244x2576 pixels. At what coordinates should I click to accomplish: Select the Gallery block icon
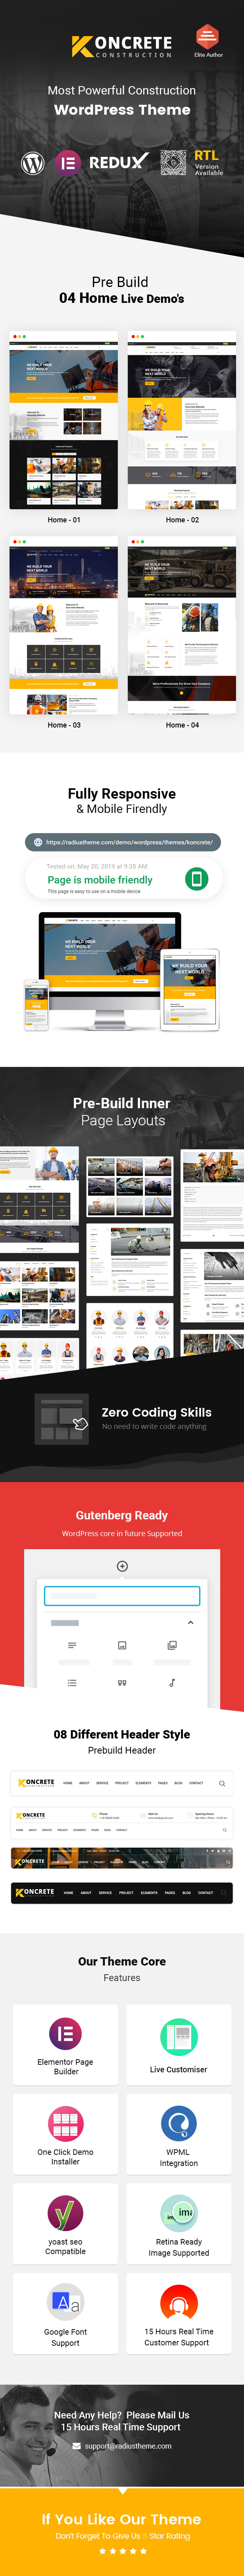[x=172, y=1644]
